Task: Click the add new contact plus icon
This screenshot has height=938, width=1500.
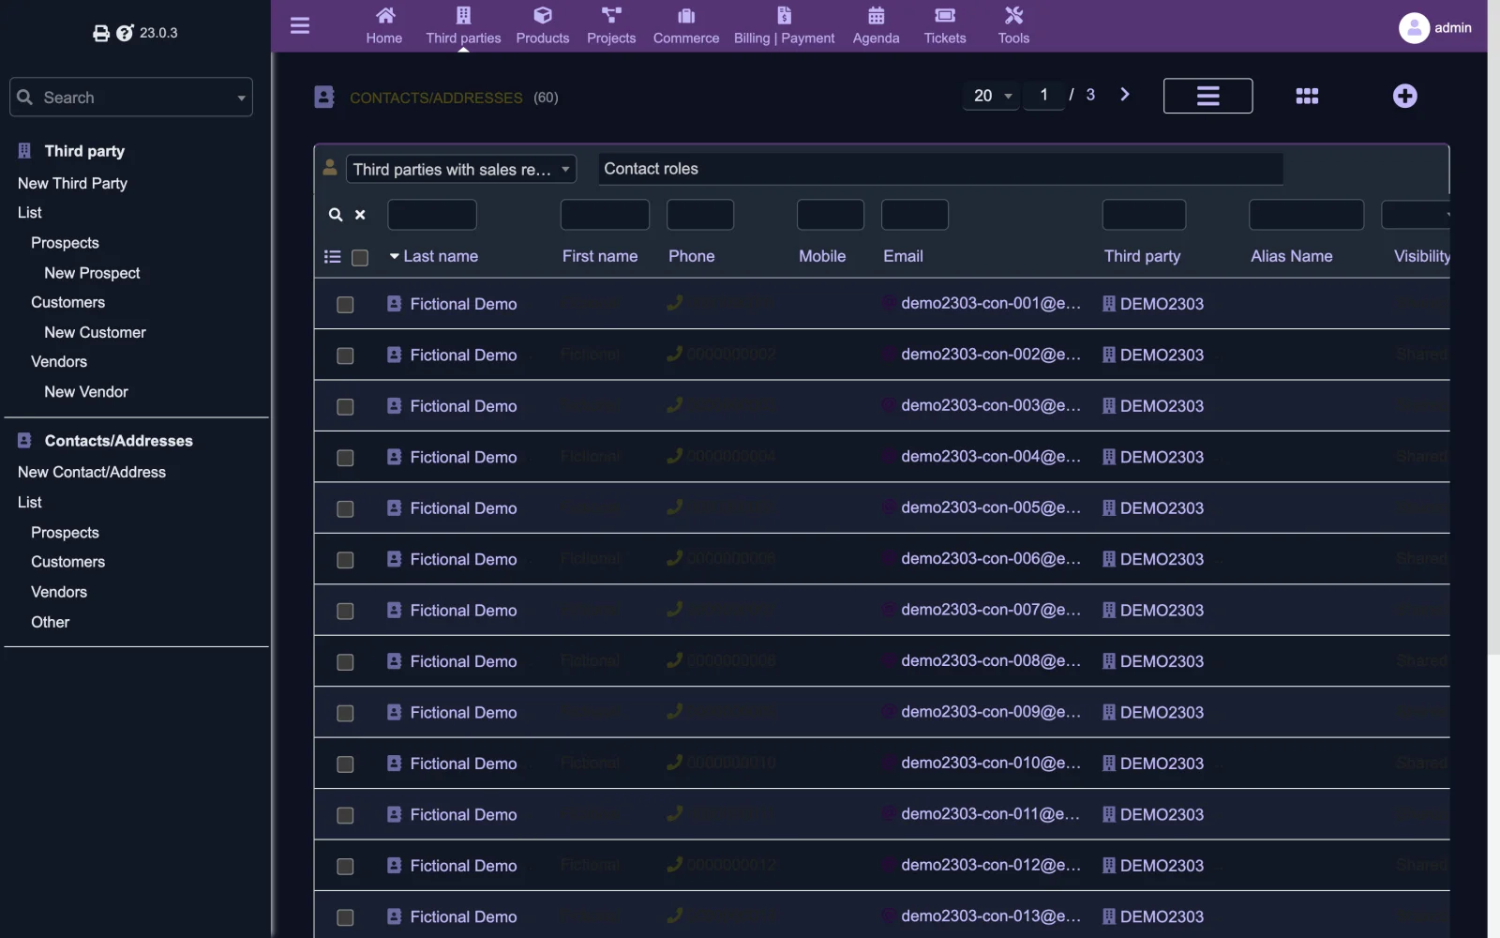Action: (x=1404, y=96)
